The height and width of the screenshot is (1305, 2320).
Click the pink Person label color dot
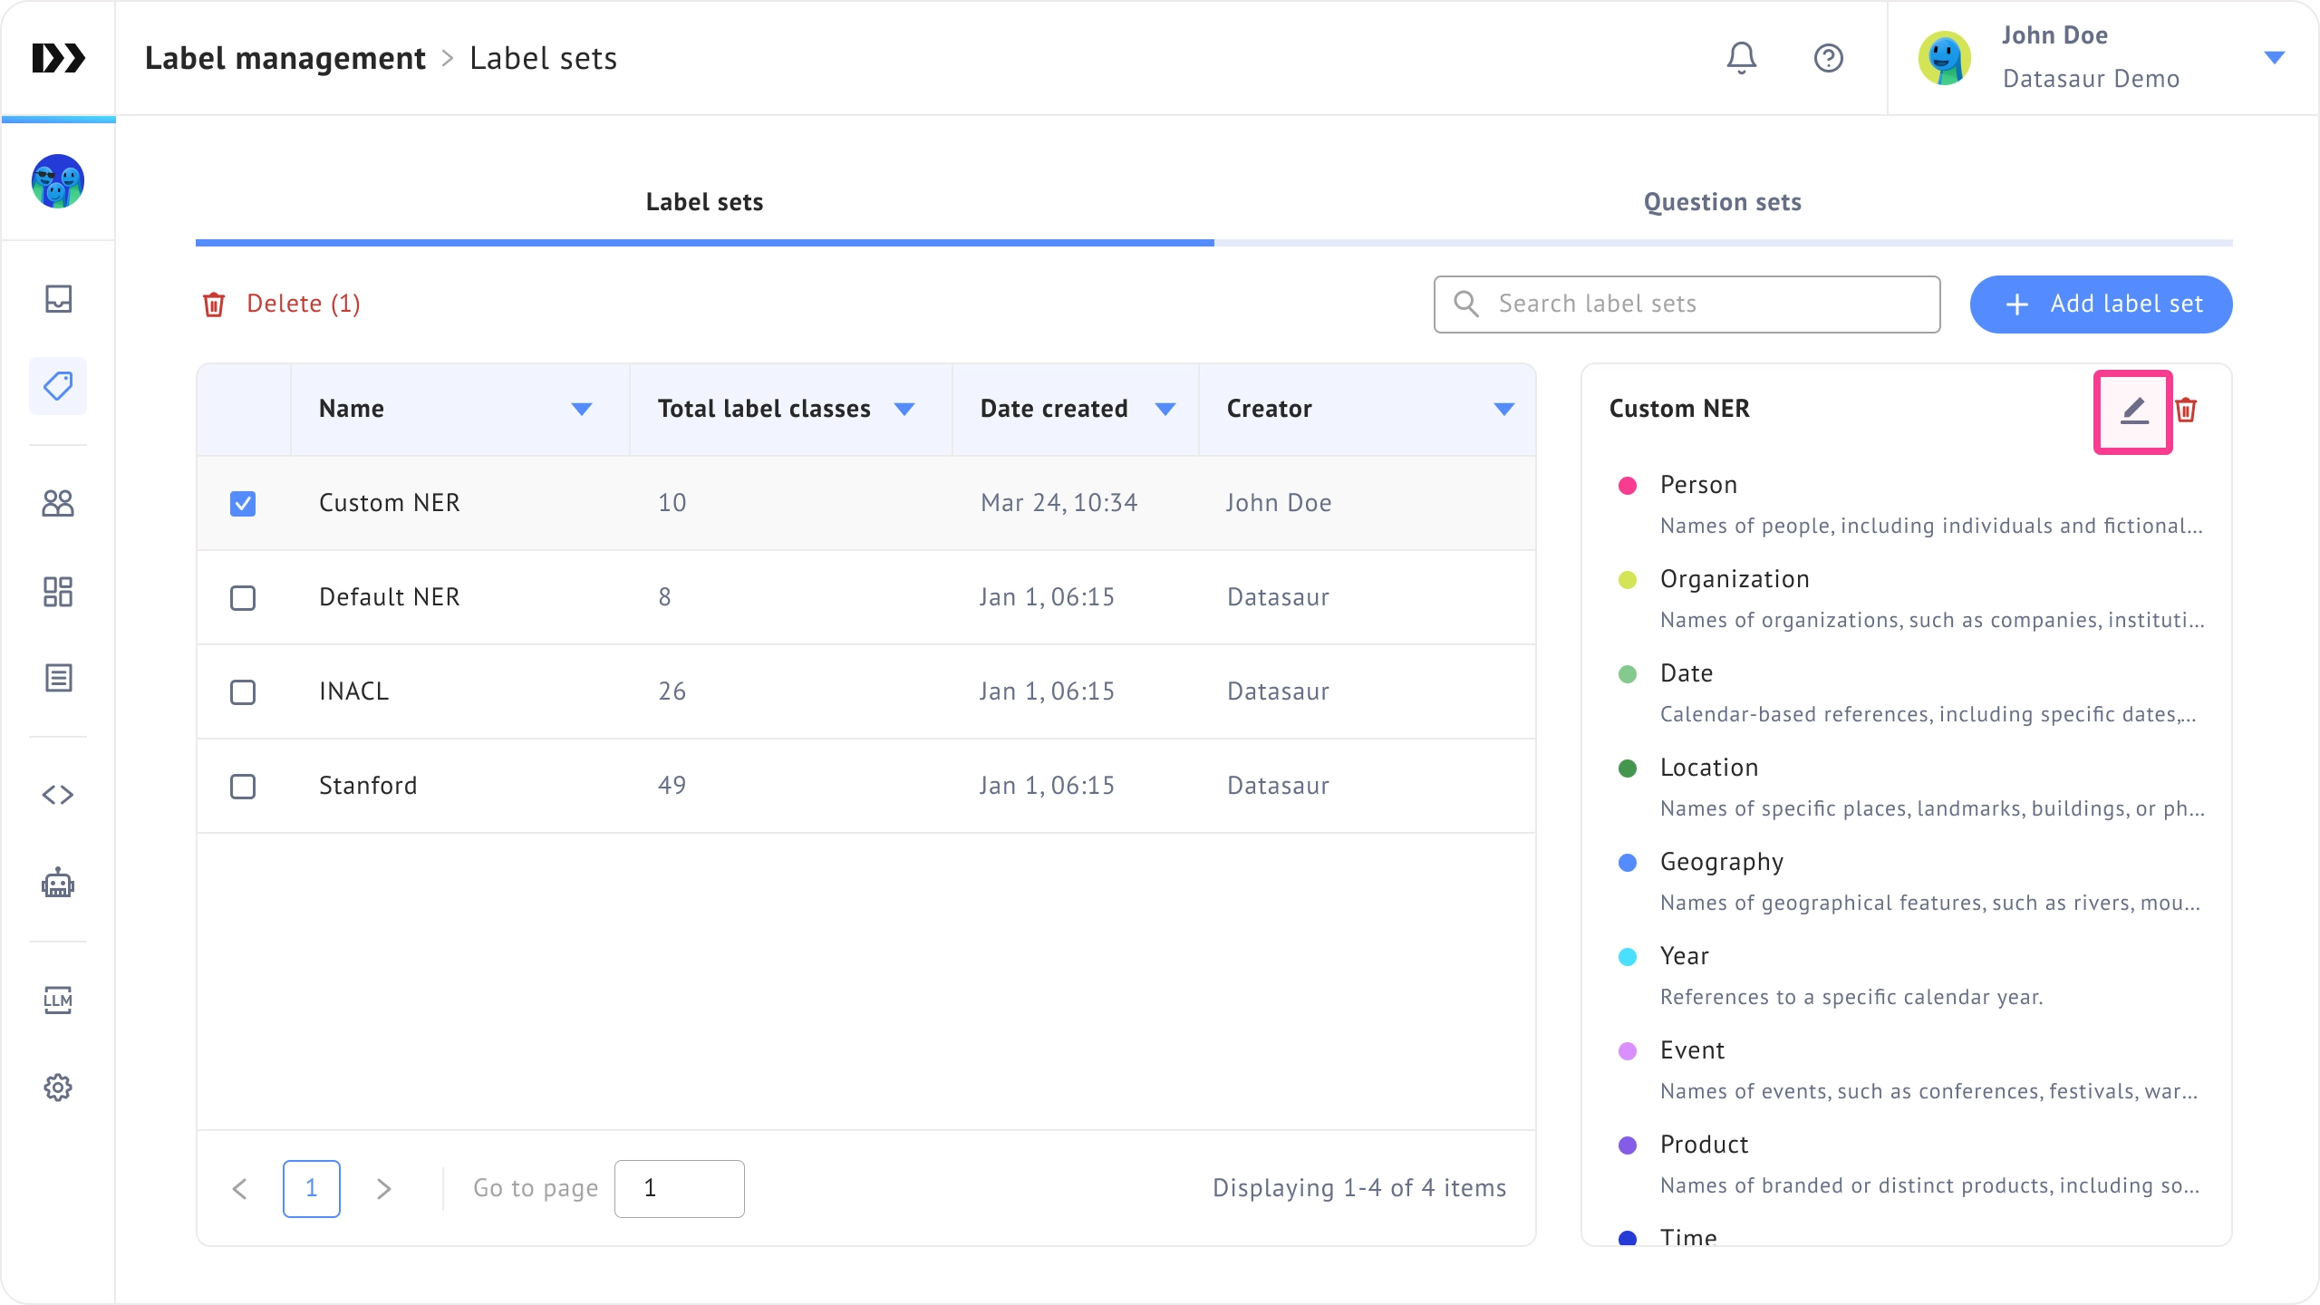point(1628,486)
